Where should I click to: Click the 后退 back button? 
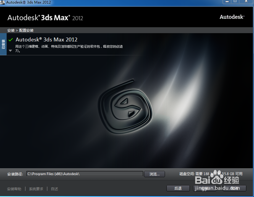178,188
